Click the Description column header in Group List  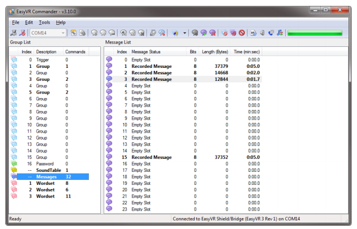tap(49, 52)
